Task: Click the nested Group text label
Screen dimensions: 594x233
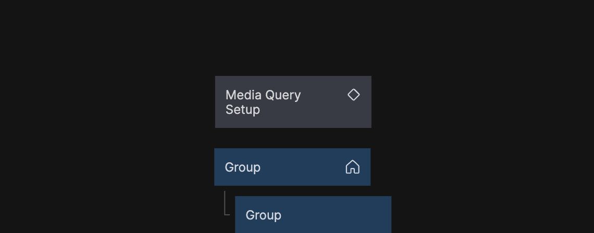Action: point(263,215)
